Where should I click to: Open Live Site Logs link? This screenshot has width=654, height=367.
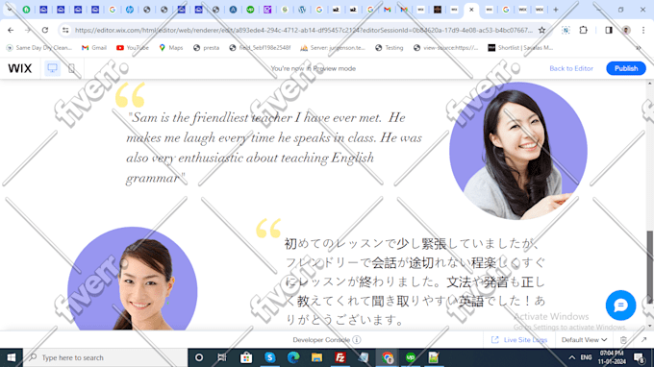click(x=519, y=340)
